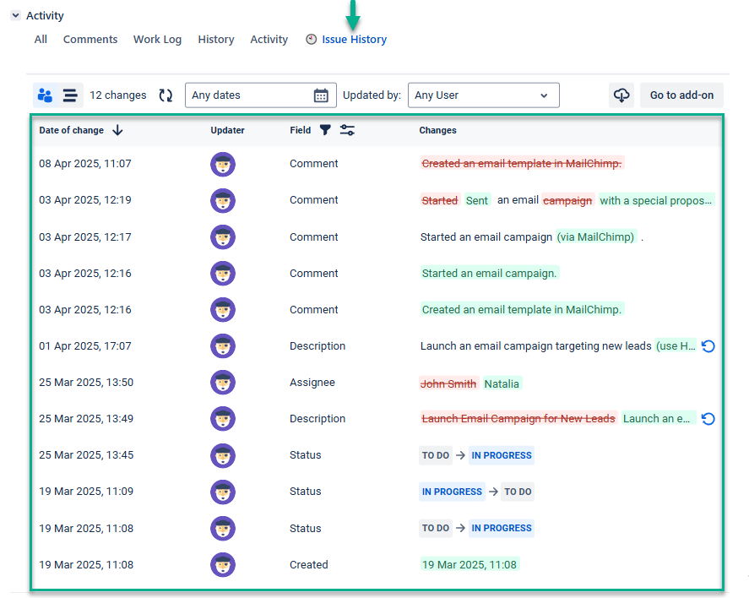This screenshot has width=749, height=598.
Task: Click the Assignee field cell
Action: coord(312,382)
